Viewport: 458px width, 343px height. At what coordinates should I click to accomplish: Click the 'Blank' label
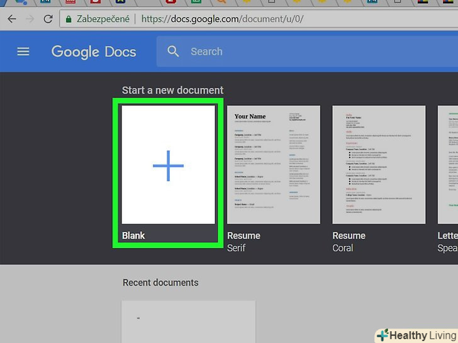tap(133, 236)
